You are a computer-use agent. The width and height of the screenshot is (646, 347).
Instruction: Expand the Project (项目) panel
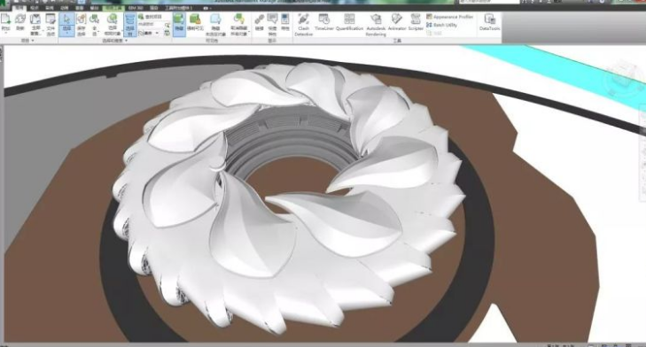[x=27, y=41]
